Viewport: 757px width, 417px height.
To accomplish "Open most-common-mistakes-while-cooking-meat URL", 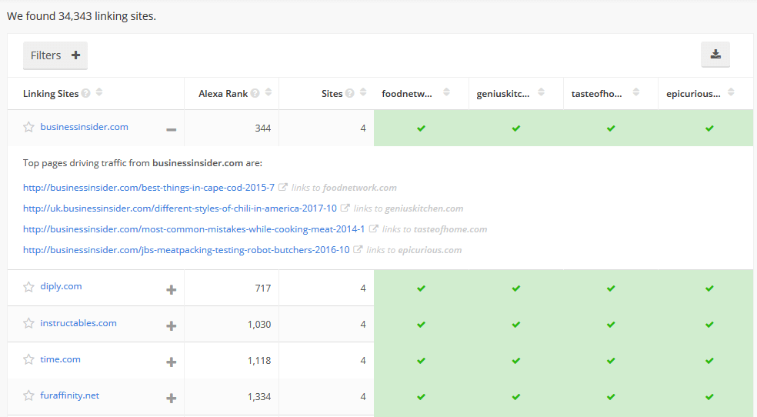I will point(194,229).
